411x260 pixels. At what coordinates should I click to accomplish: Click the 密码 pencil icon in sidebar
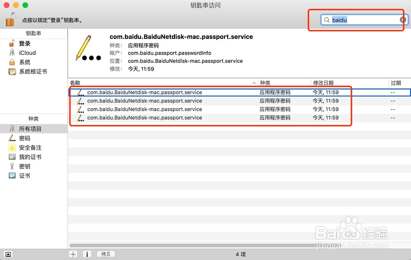(12, 138)
